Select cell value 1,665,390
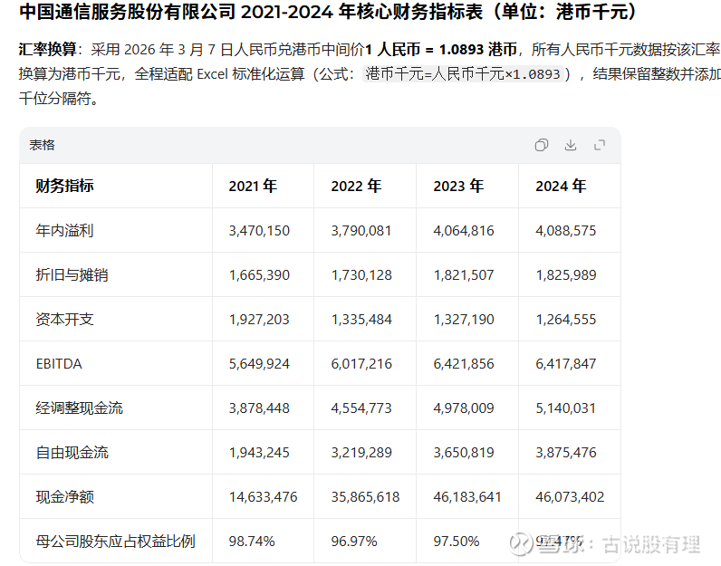The height and width of the screenshot is (566, 721). 259,275
